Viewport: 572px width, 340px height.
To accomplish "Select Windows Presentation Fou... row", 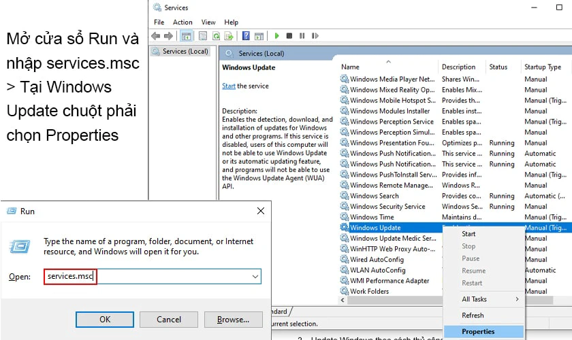I will point(392,143).
